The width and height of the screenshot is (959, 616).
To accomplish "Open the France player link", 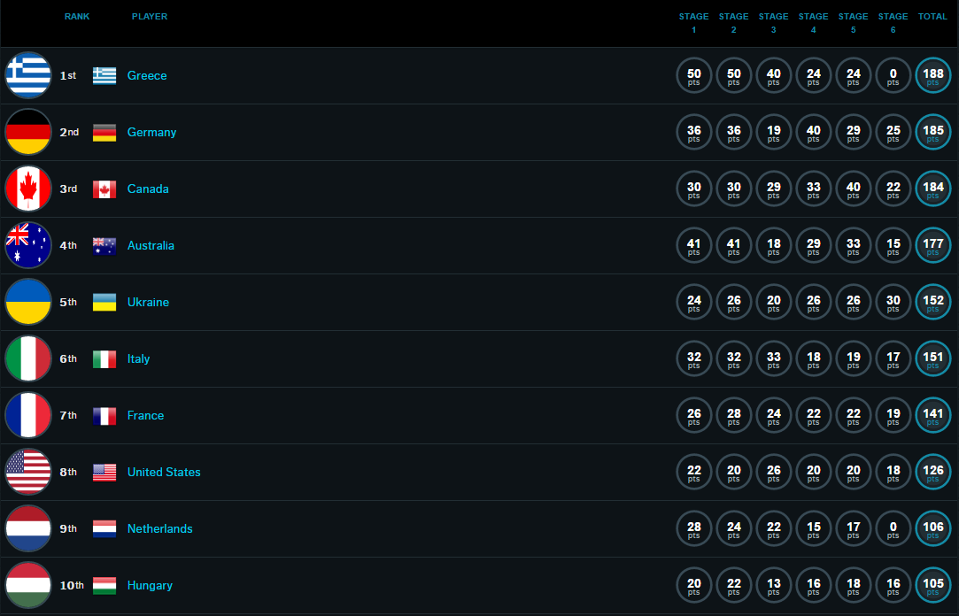I will coord(145,416).
